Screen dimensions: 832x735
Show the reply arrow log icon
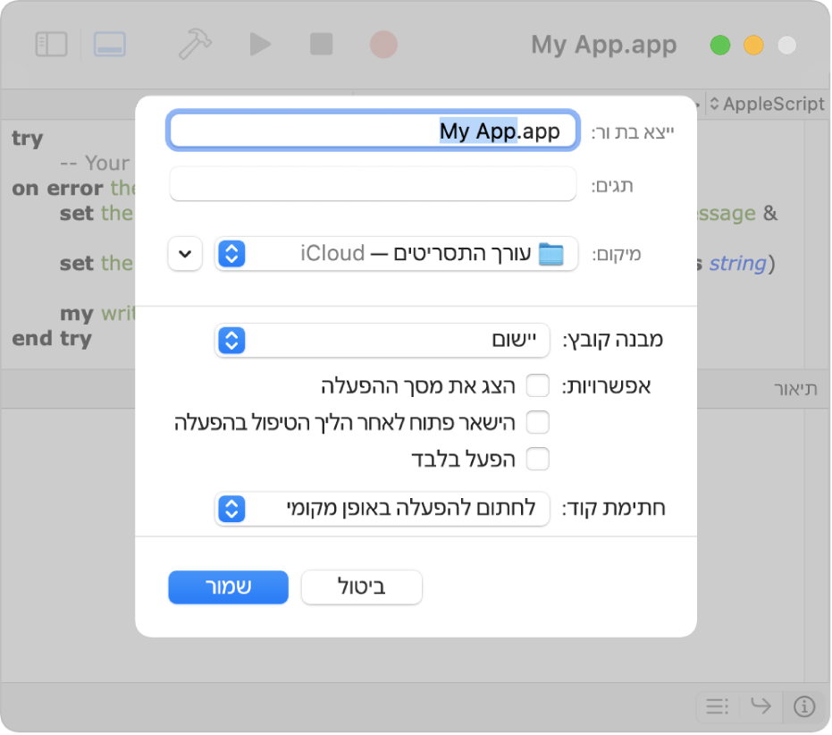pos(761,706)
